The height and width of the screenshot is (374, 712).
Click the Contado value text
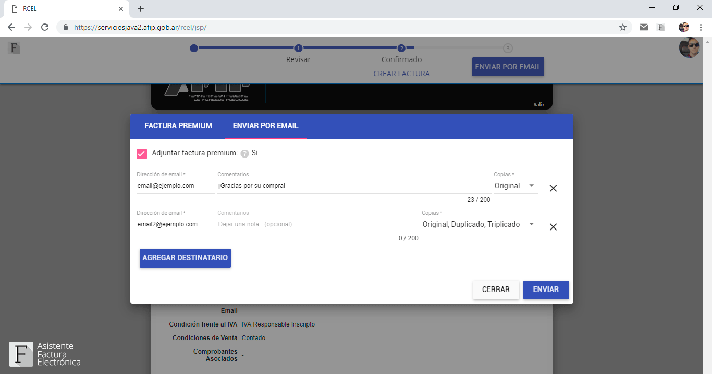[x=253, y=338]
